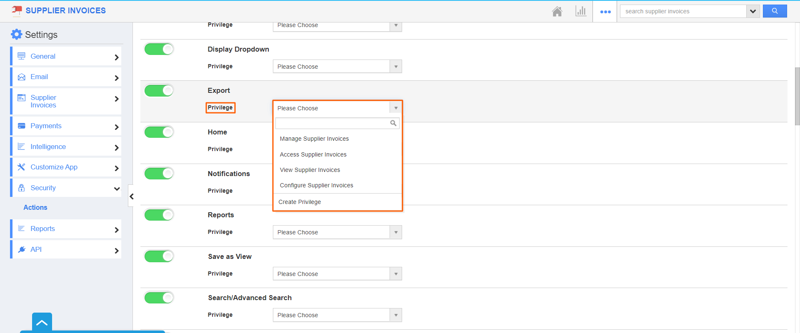Open the Reports privilege dropdown
This screenshot has height=333, width=800.
tap(337, 232)
